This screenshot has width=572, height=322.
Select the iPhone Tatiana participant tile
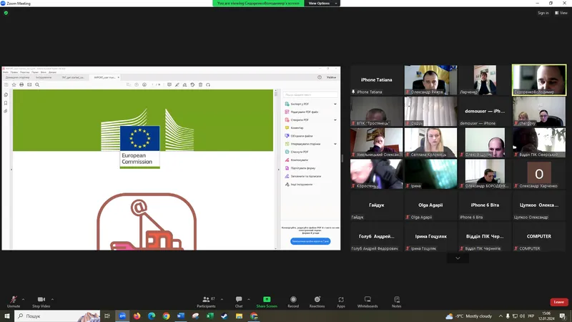point(377,80)
